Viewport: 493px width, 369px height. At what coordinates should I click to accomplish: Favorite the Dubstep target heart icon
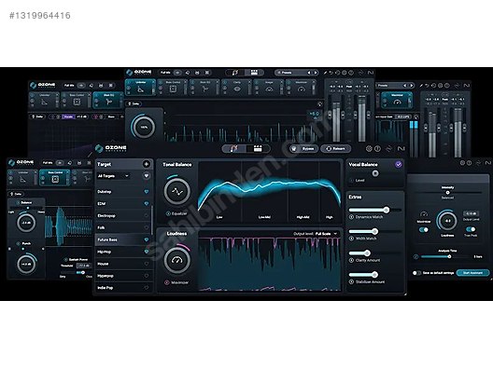147,191
